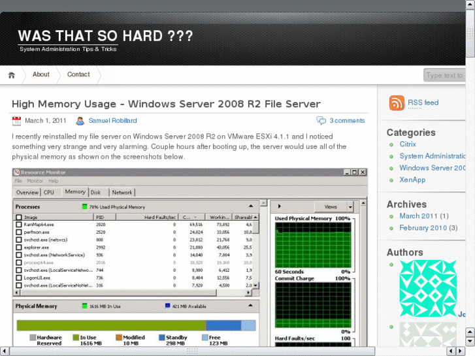Image resolution: width=475 pixels, height=356 pixels.
Task: Go to the home page icon
Action: (x=12, y=75)
